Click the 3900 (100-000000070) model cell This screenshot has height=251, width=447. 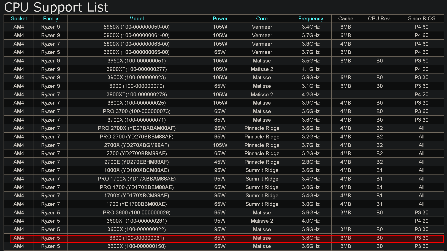pyautogui.click(x=137, y=86)
